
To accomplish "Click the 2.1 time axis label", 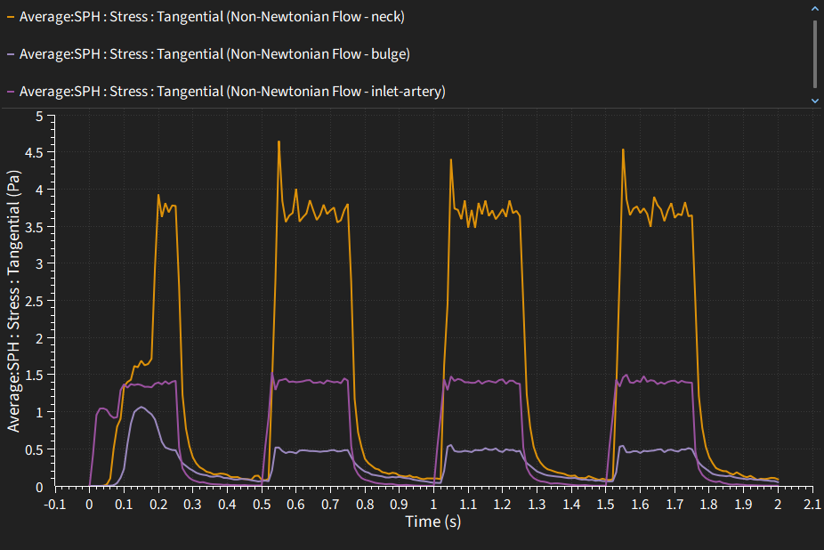I will (x=812, y=505).
